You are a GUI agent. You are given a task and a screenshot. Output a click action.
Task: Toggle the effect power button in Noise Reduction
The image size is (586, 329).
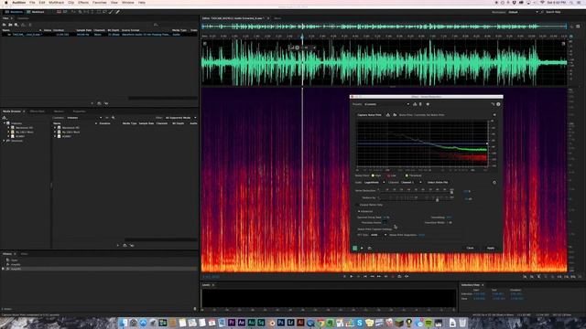tap(354, 248)
